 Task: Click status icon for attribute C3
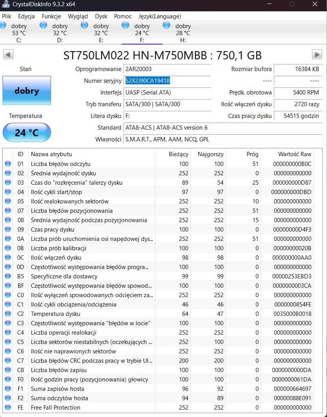pos(8,323)
